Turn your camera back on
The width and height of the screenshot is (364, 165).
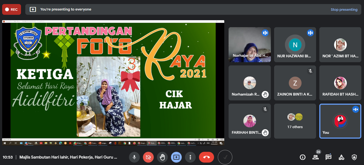click(x=148, y=157)
